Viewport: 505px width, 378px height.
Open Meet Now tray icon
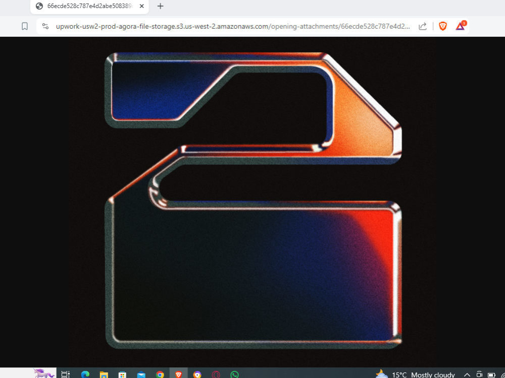coord(479,375)
